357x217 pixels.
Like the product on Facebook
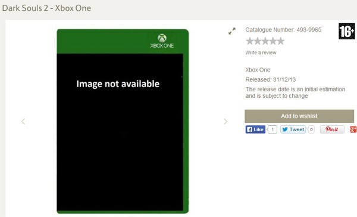point(255,129)
